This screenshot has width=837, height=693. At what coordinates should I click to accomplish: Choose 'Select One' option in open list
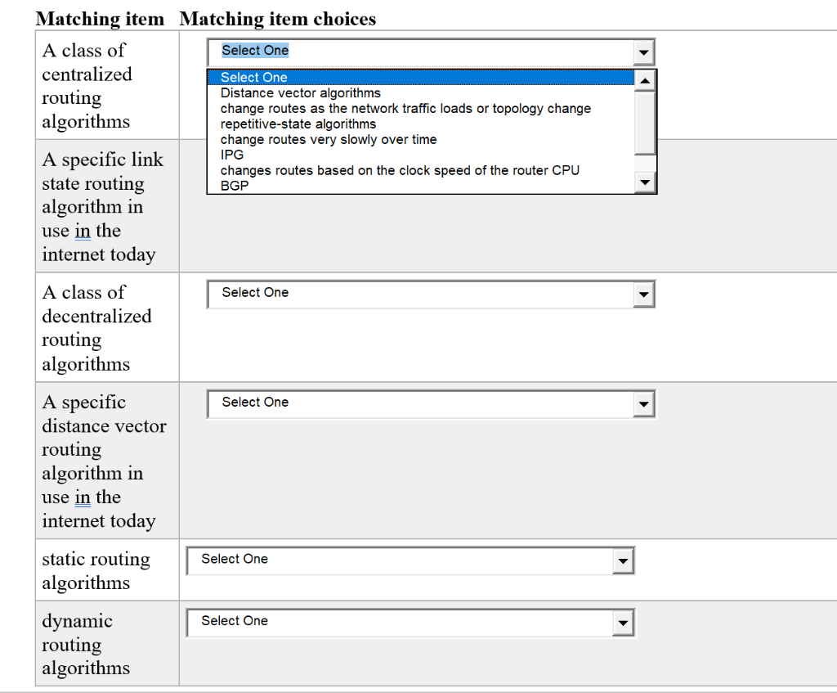click(x=421, y=78)
